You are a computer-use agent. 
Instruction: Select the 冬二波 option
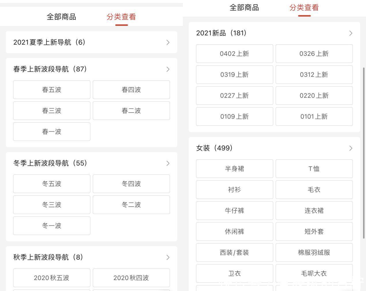(x=131, y=205)
